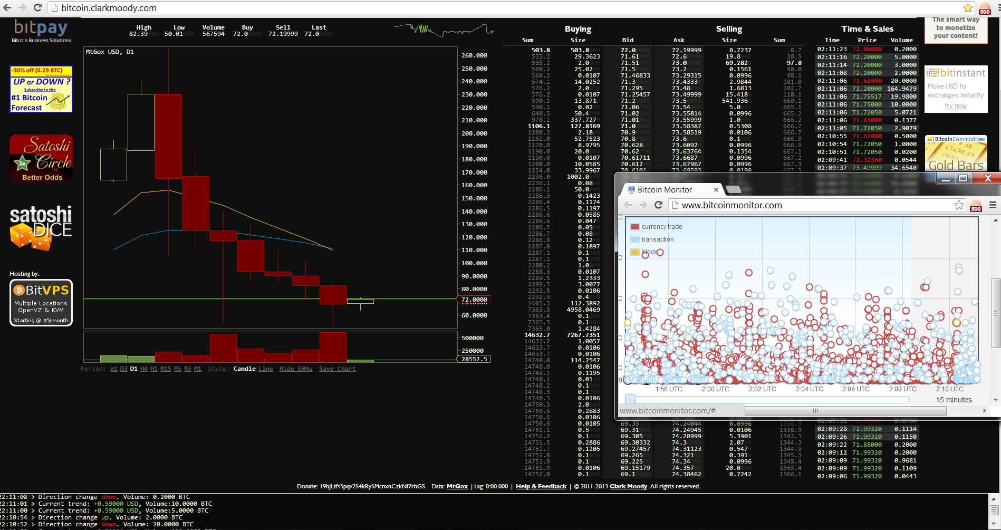Reload the Bitcoin Monitor page

click(658, 205)
